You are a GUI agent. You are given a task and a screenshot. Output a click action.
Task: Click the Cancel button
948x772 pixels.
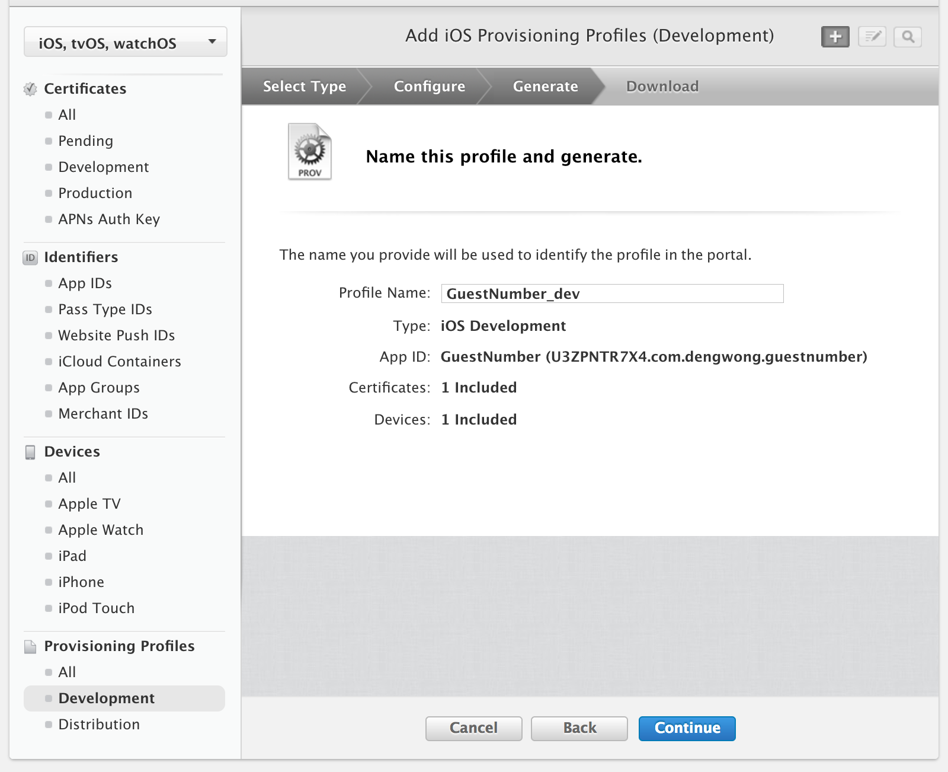pyautogui.click(x=473, y=728)
